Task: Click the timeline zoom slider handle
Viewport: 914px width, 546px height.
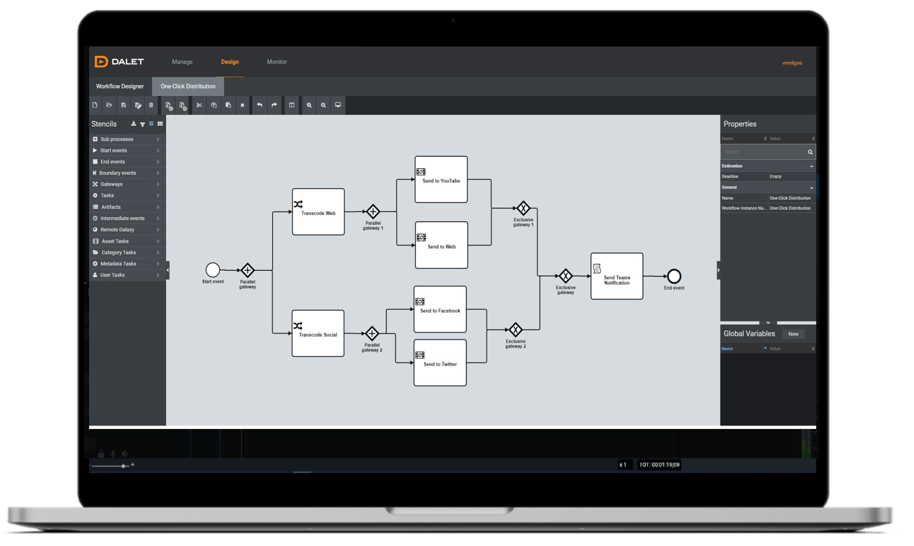Action: [123, 466]
